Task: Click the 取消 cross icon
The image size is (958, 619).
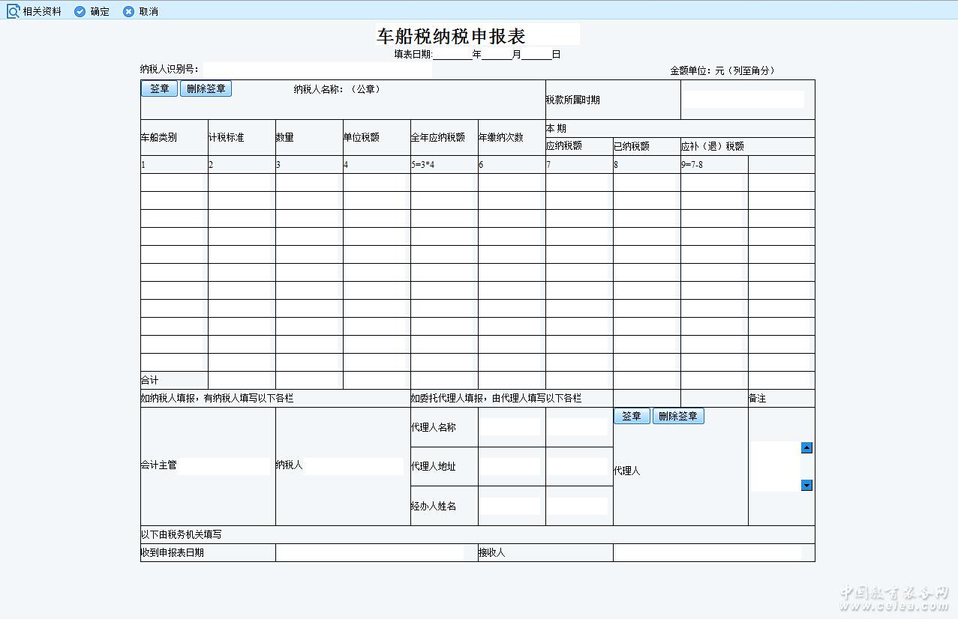Action: (128, 11)
